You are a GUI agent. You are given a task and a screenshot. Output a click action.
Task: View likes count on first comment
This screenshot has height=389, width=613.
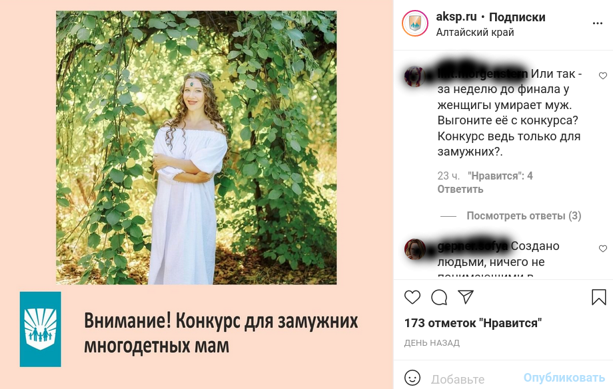[x=500, y=176]
